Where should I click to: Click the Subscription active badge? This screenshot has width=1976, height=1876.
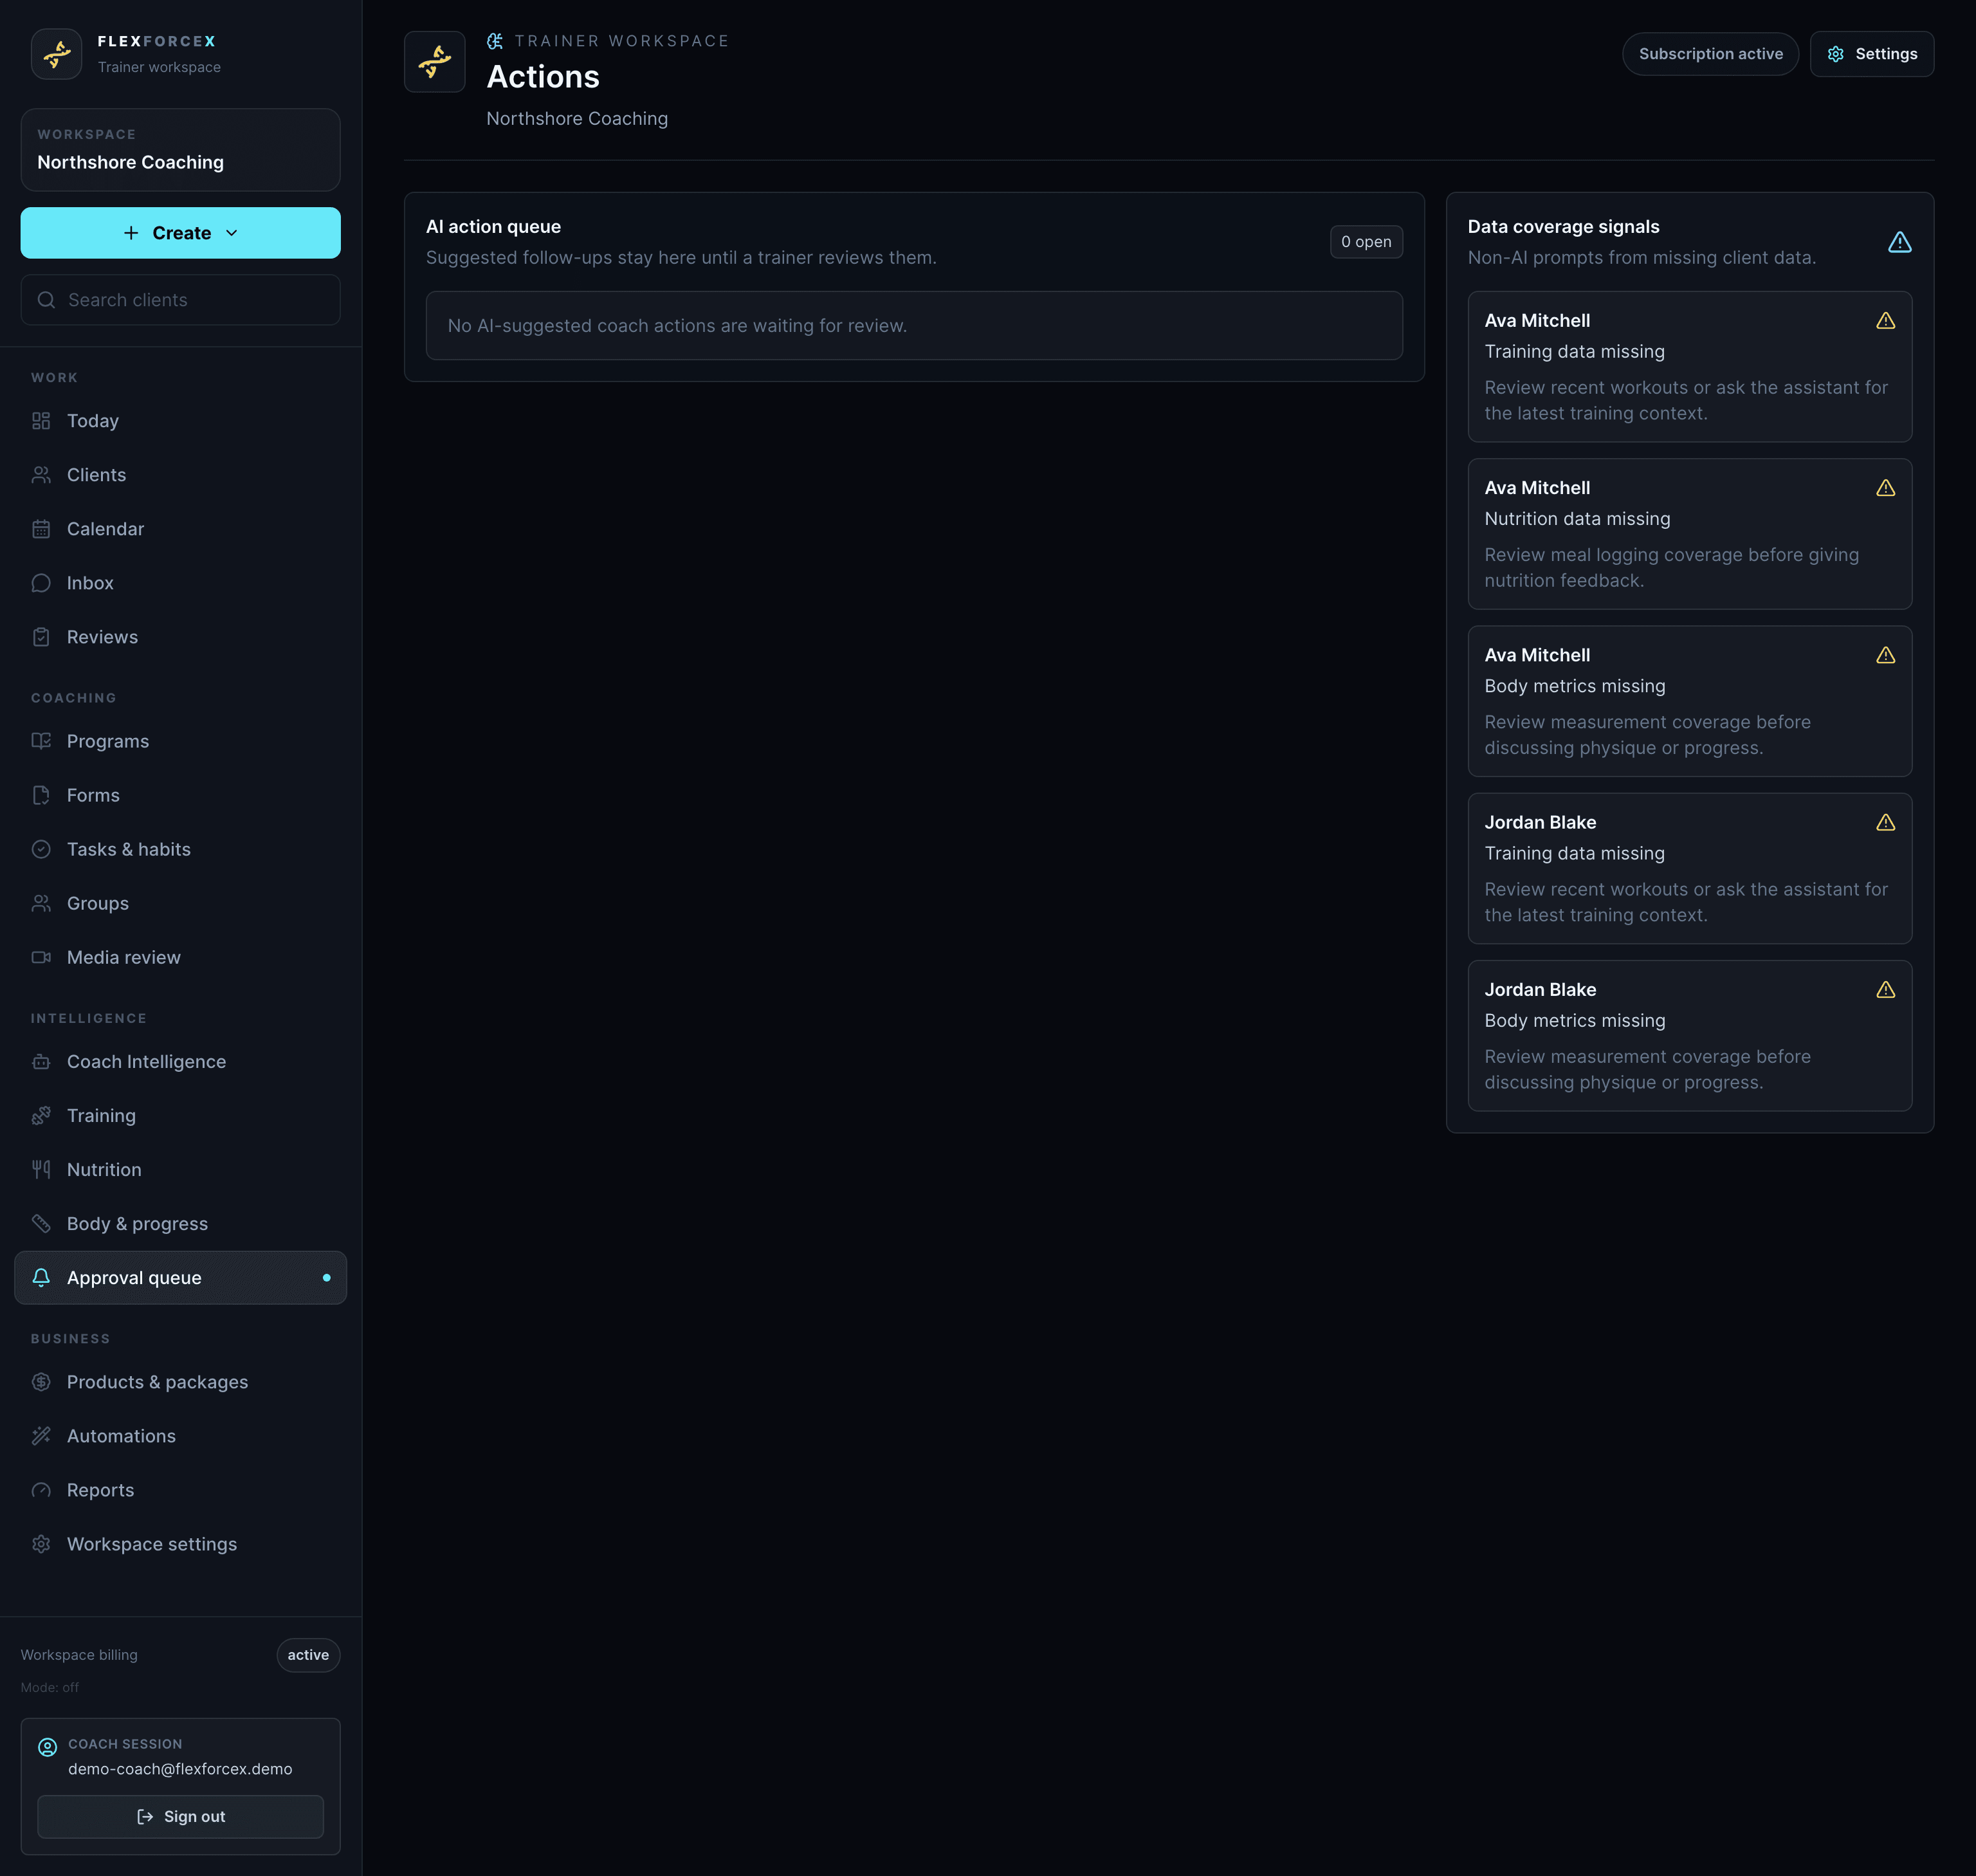pyautogui.click(x=1710, y=54)
